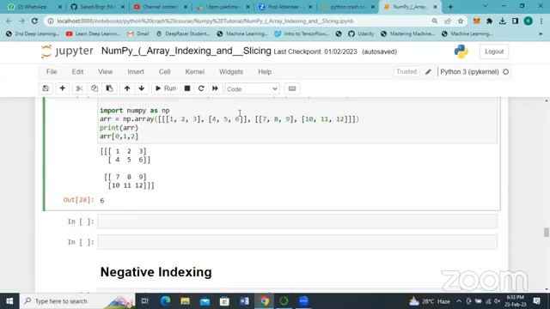Image resolution: width=550 pixels, height=309 pixels.
Task: Click the notebook vertical scrollbar thumb
Action: point(547,233)
